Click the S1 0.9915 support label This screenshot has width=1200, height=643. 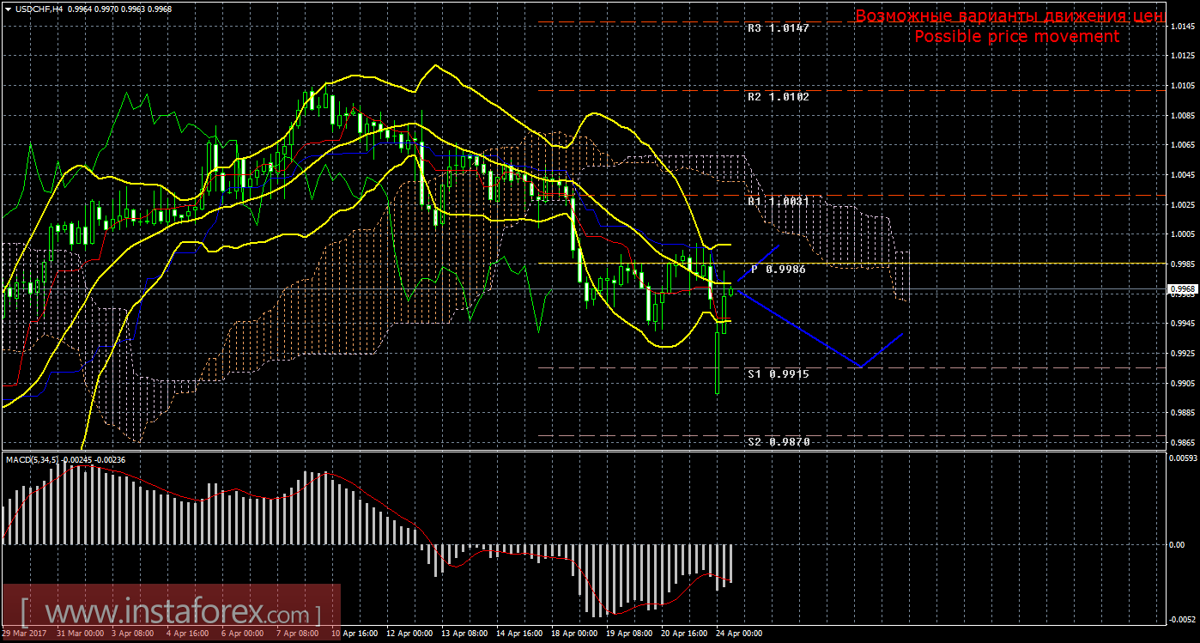pyautogui.click(x=778, y=374)
